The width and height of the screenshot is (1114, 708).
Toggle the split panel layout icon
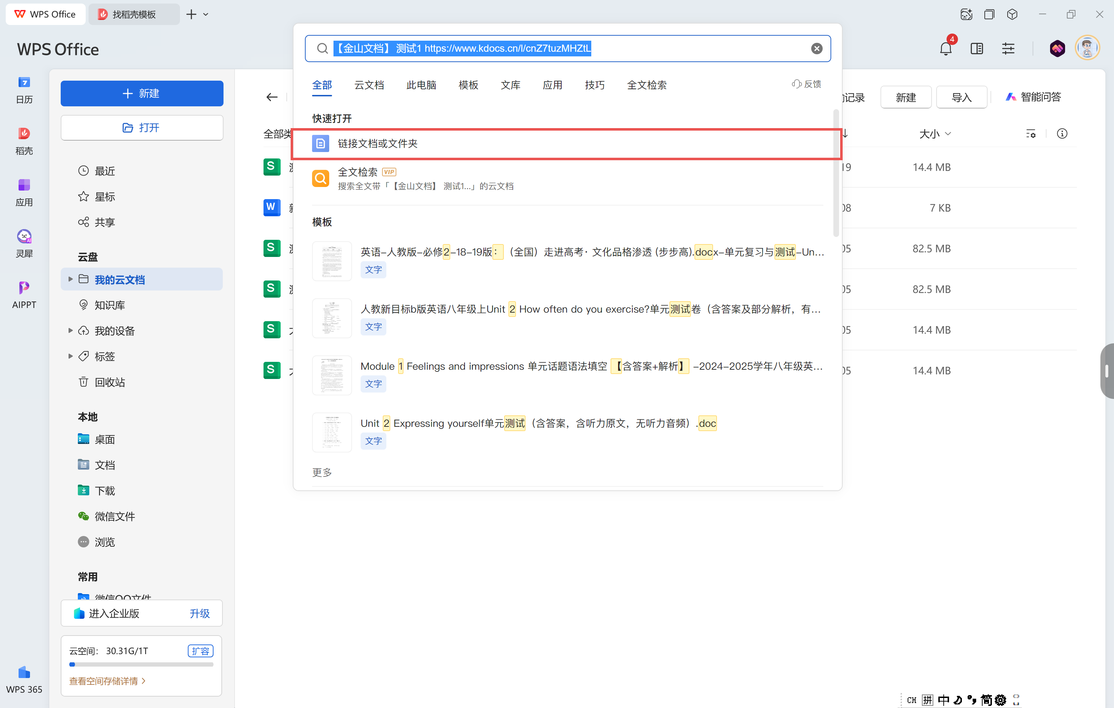[977, 49]
